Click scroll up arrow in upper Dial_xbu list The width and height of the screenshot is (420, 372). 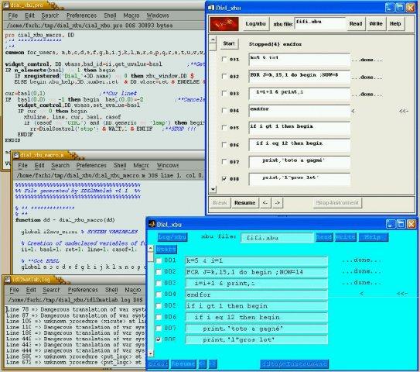[x=213, y=40]
